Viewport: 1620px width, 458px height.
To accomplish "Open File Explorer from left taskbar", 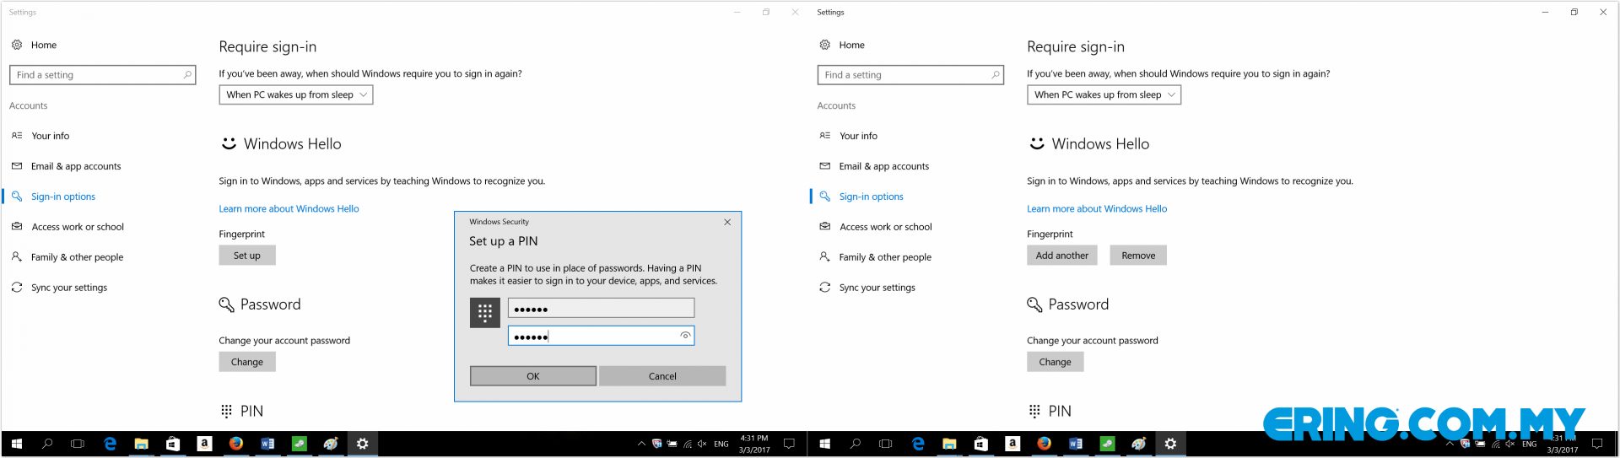I will [x=141, y=444].
